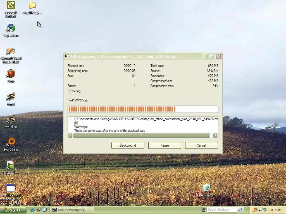
Task: Click the 39 MB/s speed value
Action: point(213,71)
